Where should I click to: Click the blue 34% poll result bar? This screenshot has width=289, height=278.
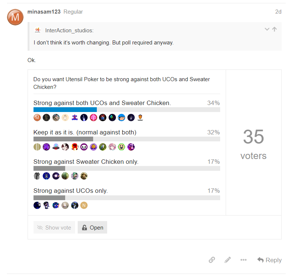(x=65, y=109)
